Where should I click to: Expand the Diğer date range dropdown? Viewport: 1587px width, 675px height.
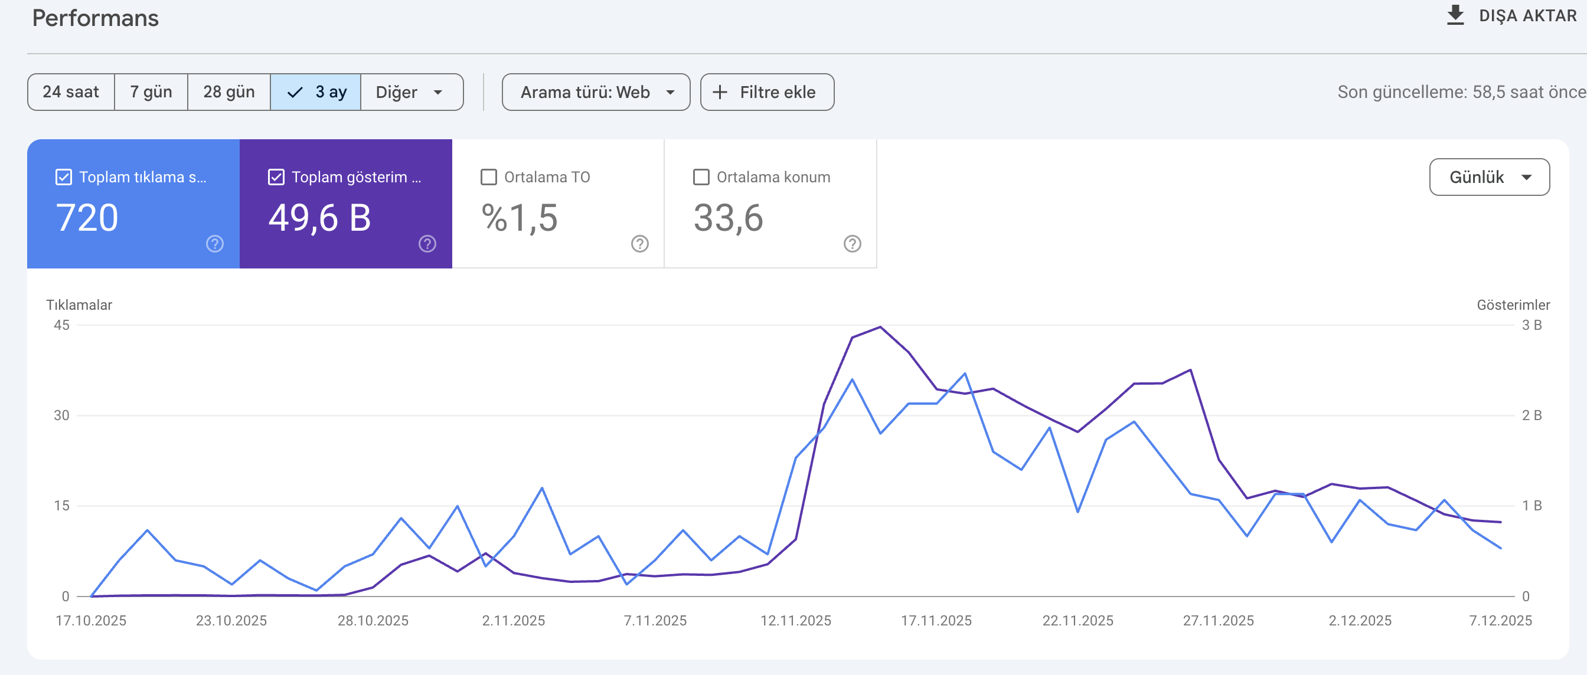[x=412, y=93]
